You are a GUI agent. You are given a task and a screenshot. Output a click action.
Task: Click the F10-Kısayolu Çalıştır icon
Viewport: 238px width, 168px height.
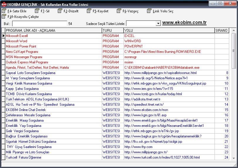click(x=4, y=16)
